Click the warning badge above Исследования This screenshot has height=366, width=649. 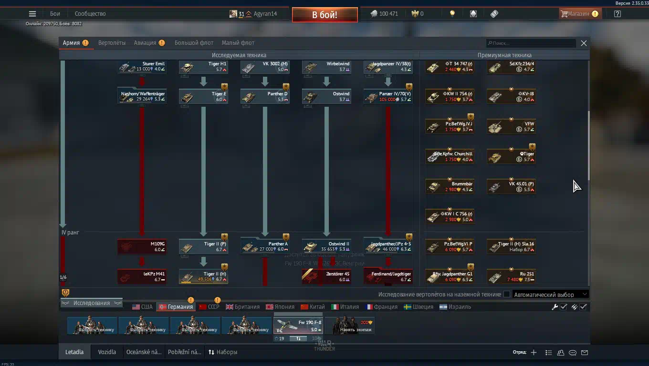tap(65, 293)
